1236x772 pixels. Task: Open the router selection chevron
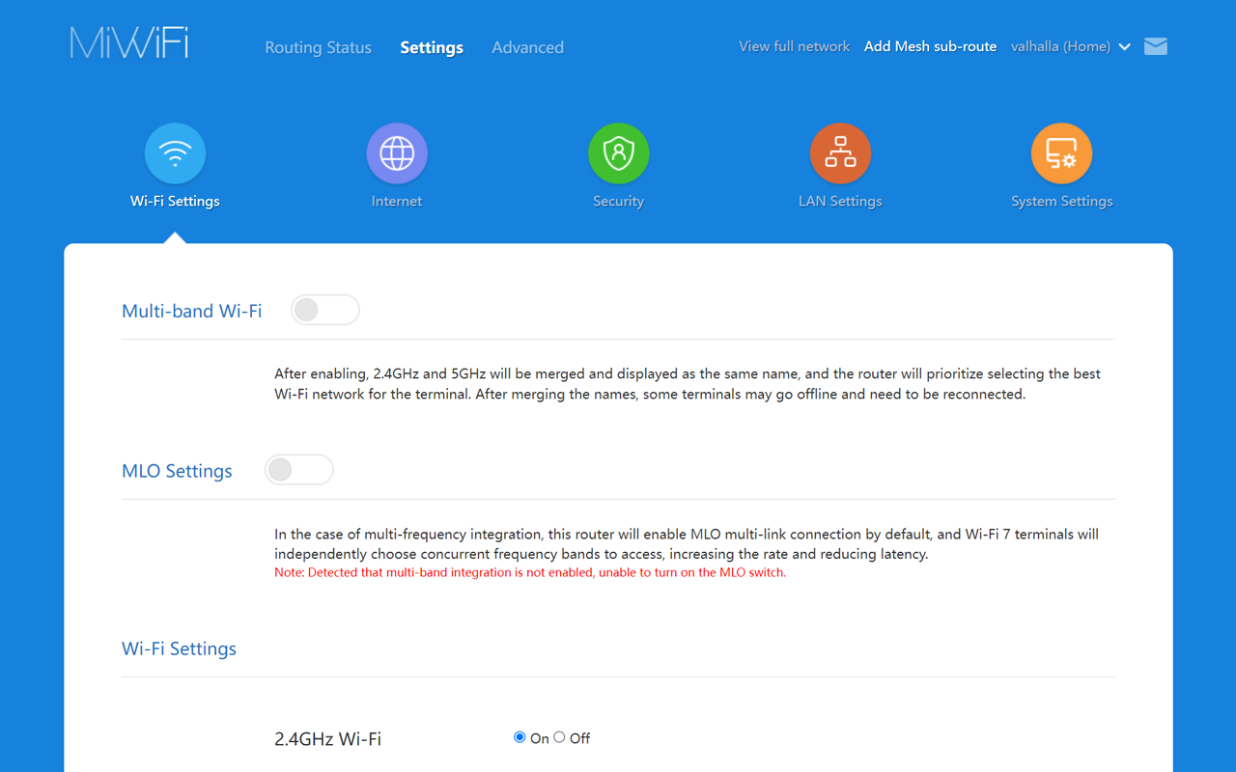[1125, 46]
